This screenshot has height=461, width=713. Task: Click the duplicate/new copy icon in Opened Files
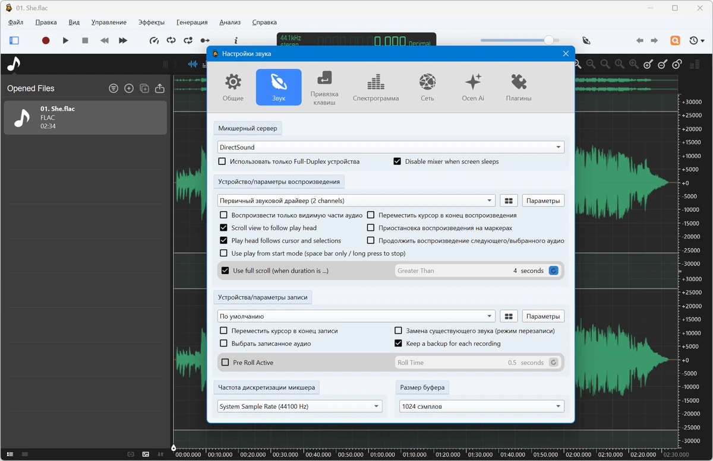point(144,88)
